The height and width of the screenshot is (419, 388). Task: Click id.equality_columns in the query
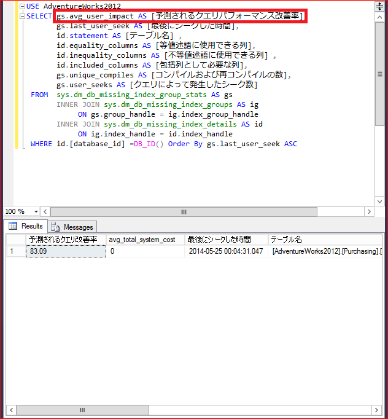[97, 45]
